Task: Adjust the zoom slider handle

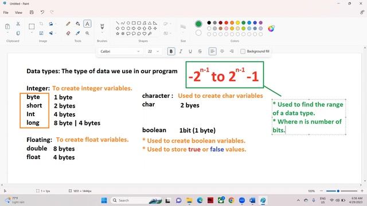Action: [338, 191]
